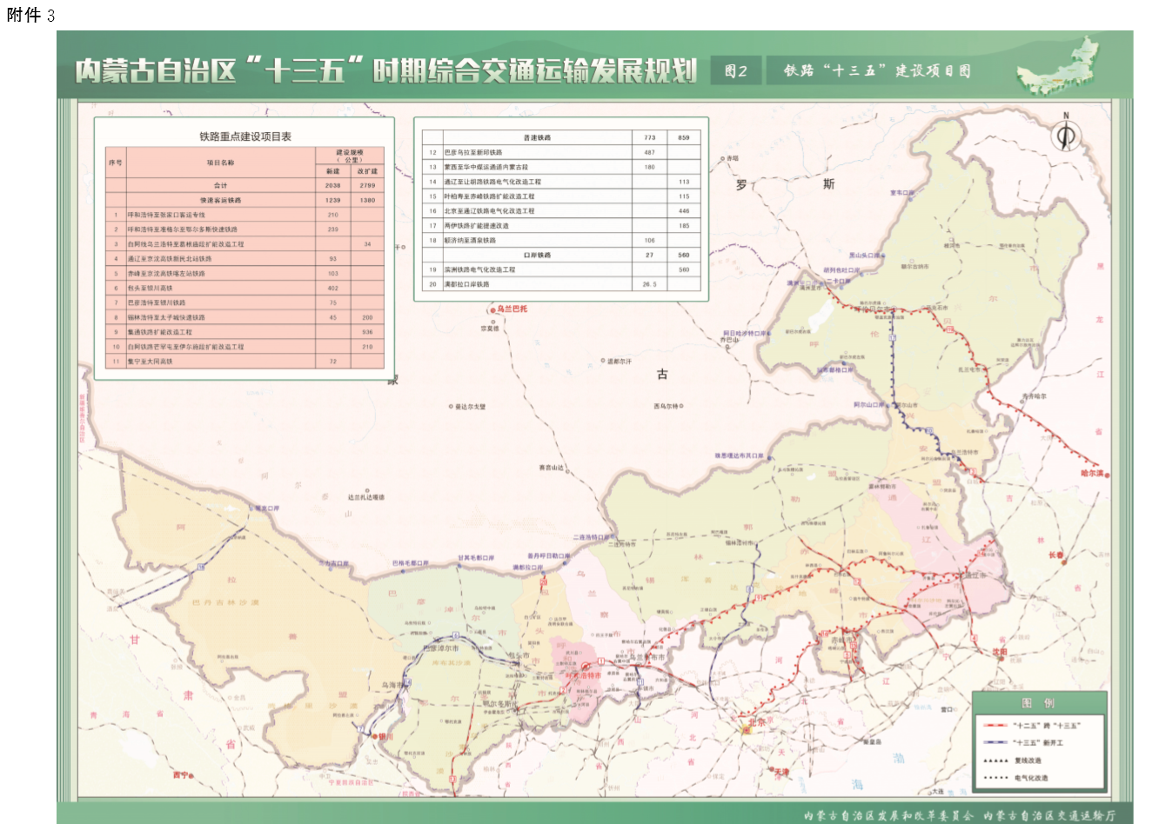Click the 图2 label in the header
1159x824 pixels.
(x=735, y=71)
